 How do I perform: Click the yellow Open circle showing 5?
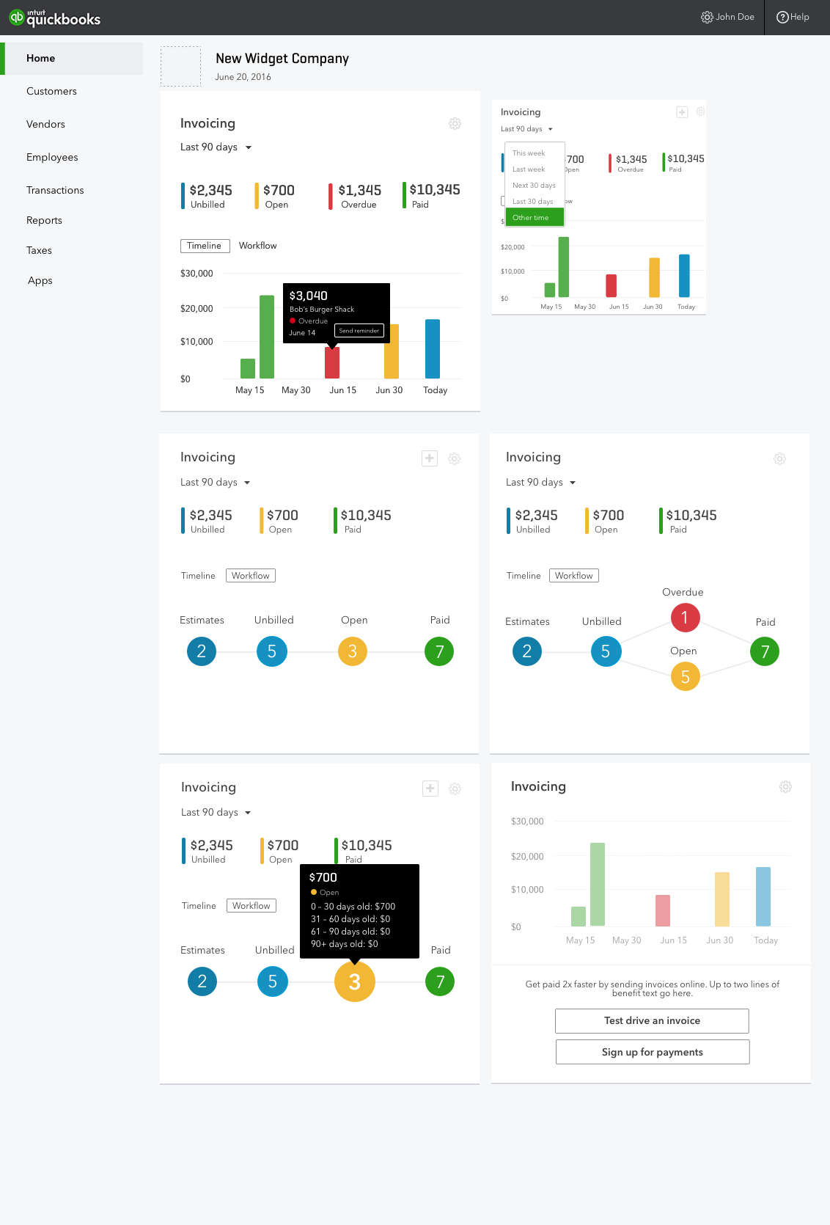(x=685, y=676)
